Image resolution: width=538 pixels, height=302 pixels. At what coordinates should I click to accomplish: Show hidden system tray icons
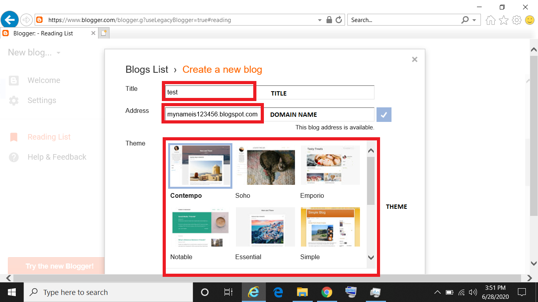point(438,292)
